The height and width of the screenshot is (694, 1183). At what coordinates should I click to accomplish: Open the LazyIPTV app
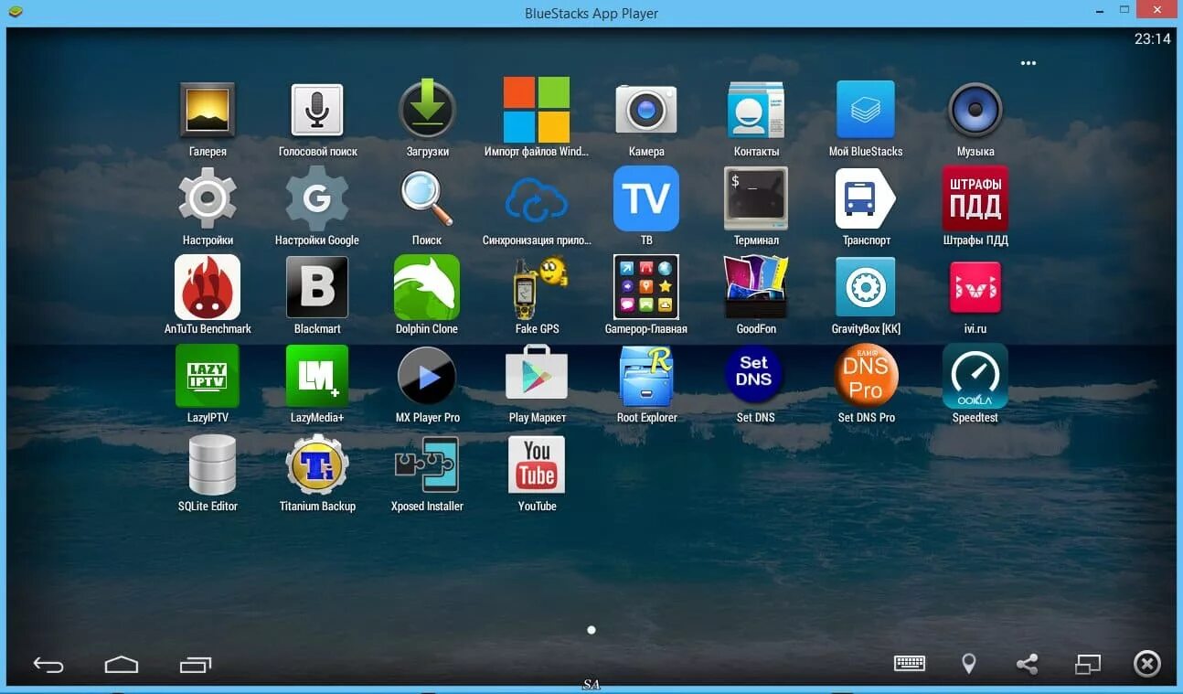pos(208,376)
